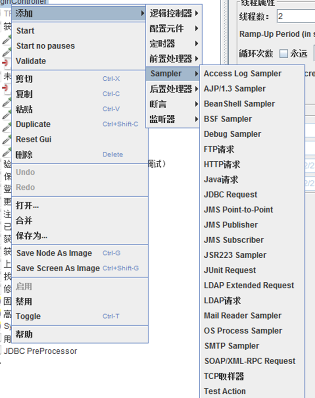Choose 剪切 (Ctrl-X) from the menu
The height and width of the screenshot is (398, 315).
80,79
